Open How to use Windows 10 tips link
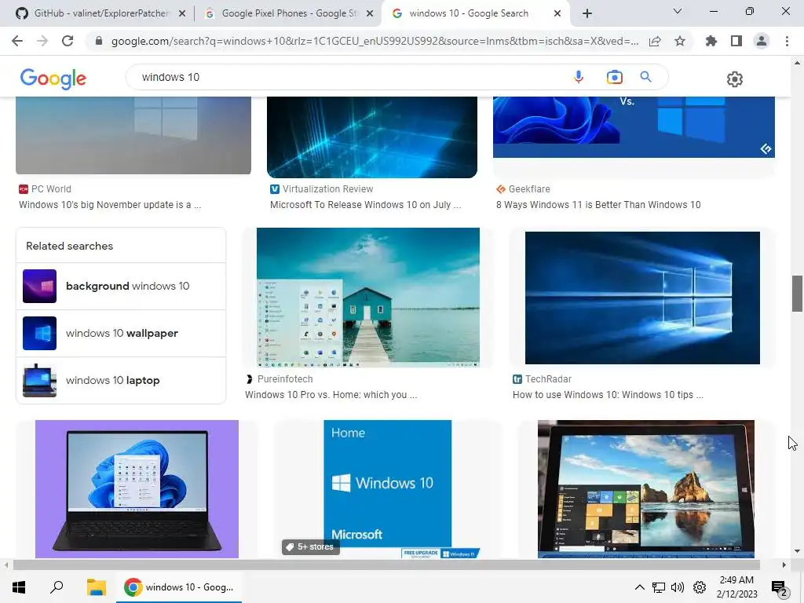804x603 pixels. 608,395
